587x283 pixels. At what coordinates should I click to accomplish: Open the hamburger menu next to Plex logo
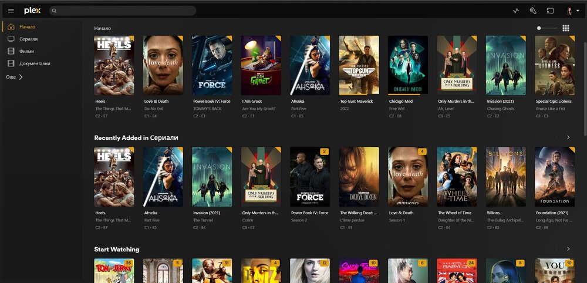11,11
